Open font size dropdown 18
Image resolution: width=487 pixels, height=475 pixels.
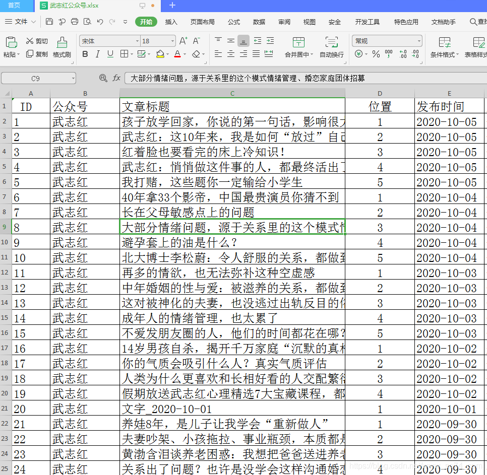(173, 41)
